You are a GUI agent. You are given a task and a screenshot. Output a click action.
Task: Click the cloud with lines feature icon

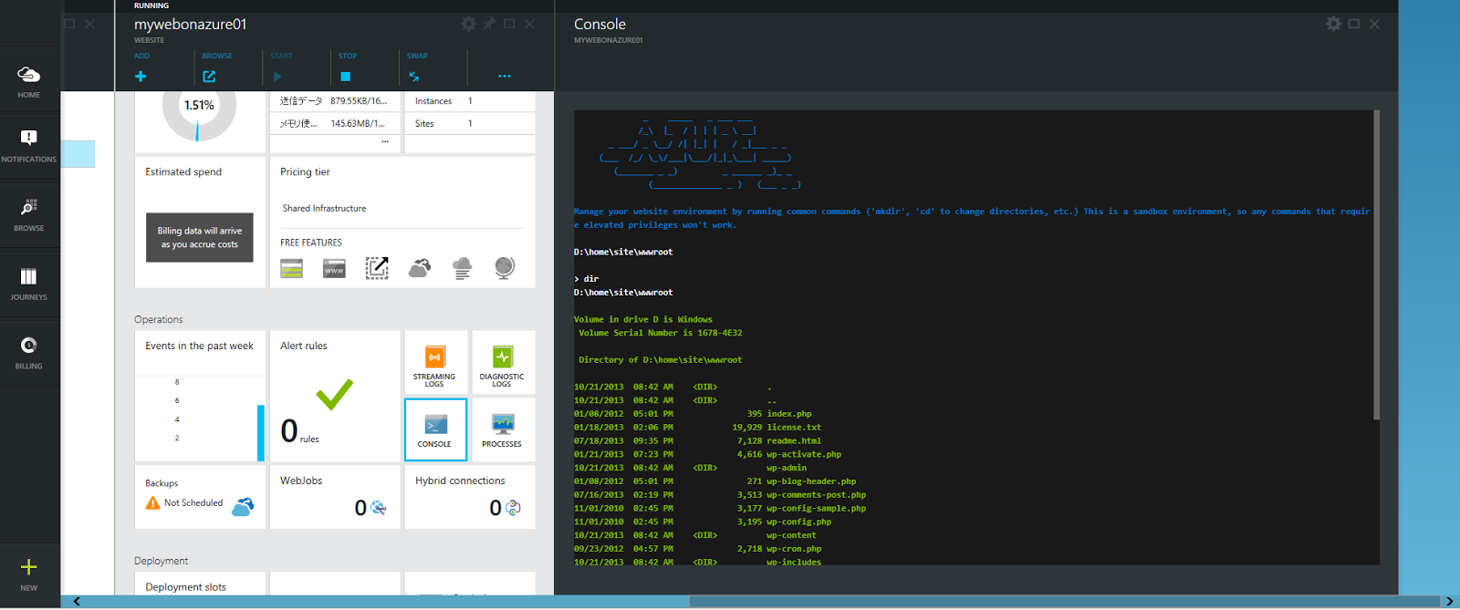click(463, 268)
